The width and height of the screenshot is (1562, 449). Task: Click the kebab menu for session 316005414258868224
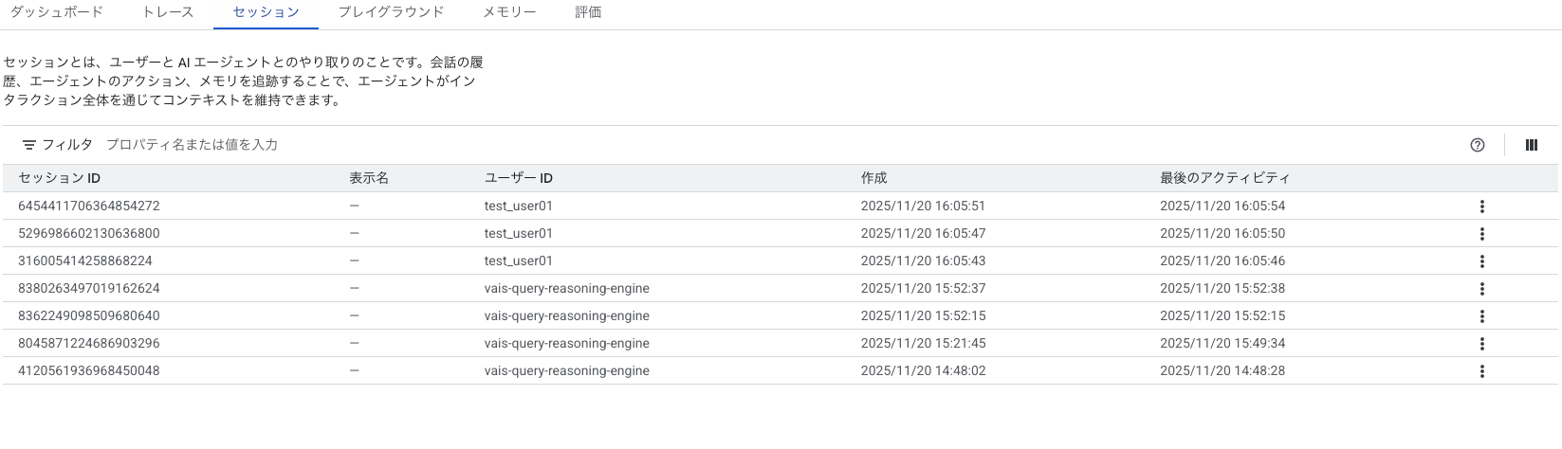[x=1481, y=261]
